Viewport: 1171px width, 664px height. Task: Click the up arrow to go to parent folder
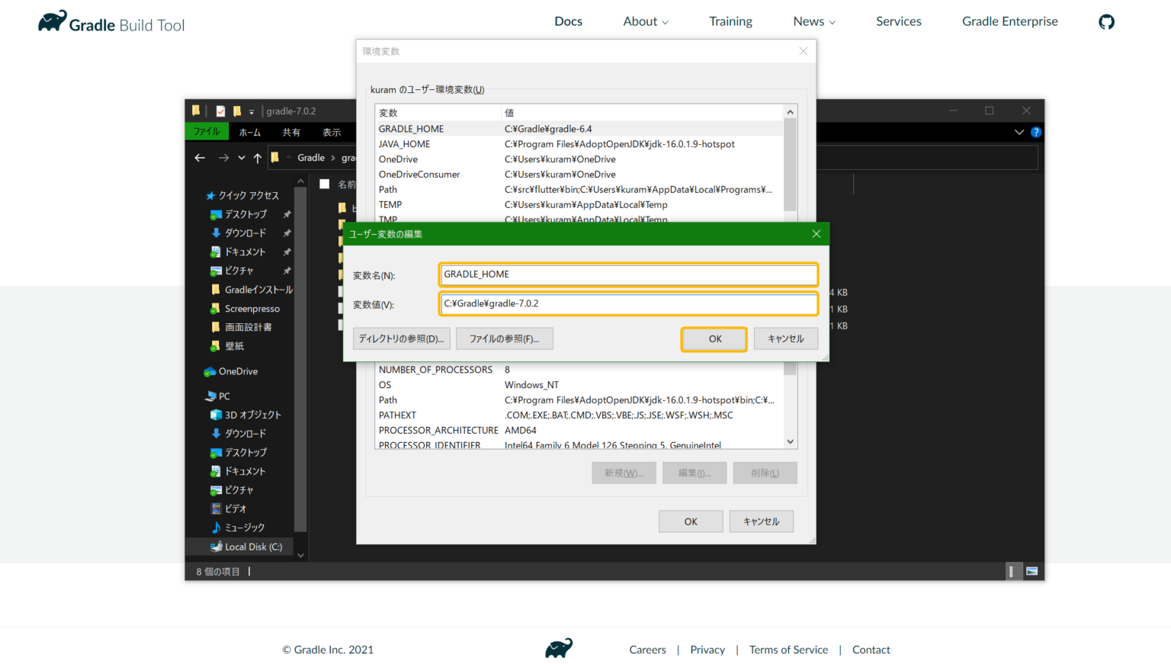pyautogui.click(x=258, y=157)
